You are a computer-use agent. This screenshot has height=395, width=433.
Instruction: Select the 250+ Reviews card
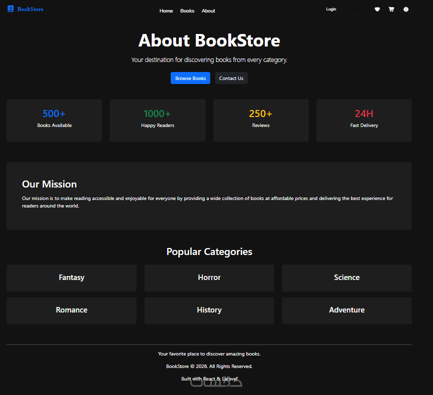click(x=261, y=120)
